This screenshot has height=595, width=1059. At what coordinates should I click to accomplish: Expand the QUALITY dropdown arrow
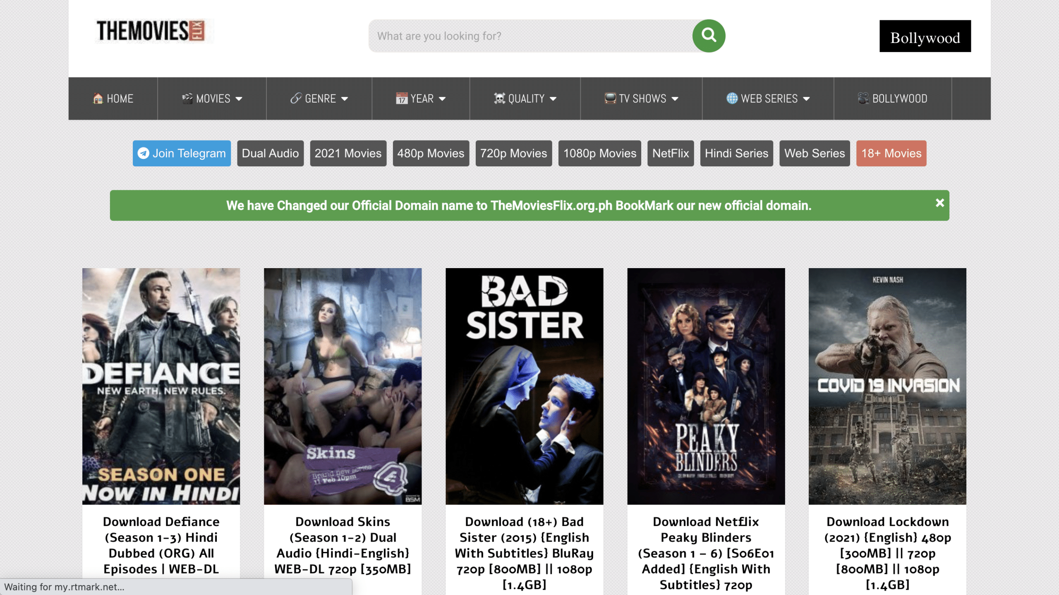[x=553, y=99]
